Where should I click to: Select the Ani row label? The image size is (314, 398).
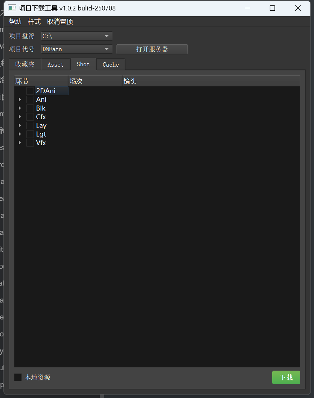41,99
